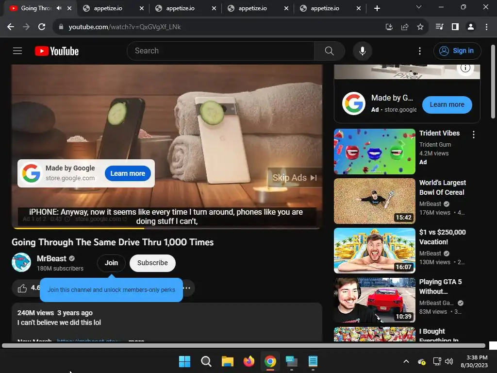Open the media control icon in toolbar
The height and width of the screenshot is (373, 497).
point(439,27)
